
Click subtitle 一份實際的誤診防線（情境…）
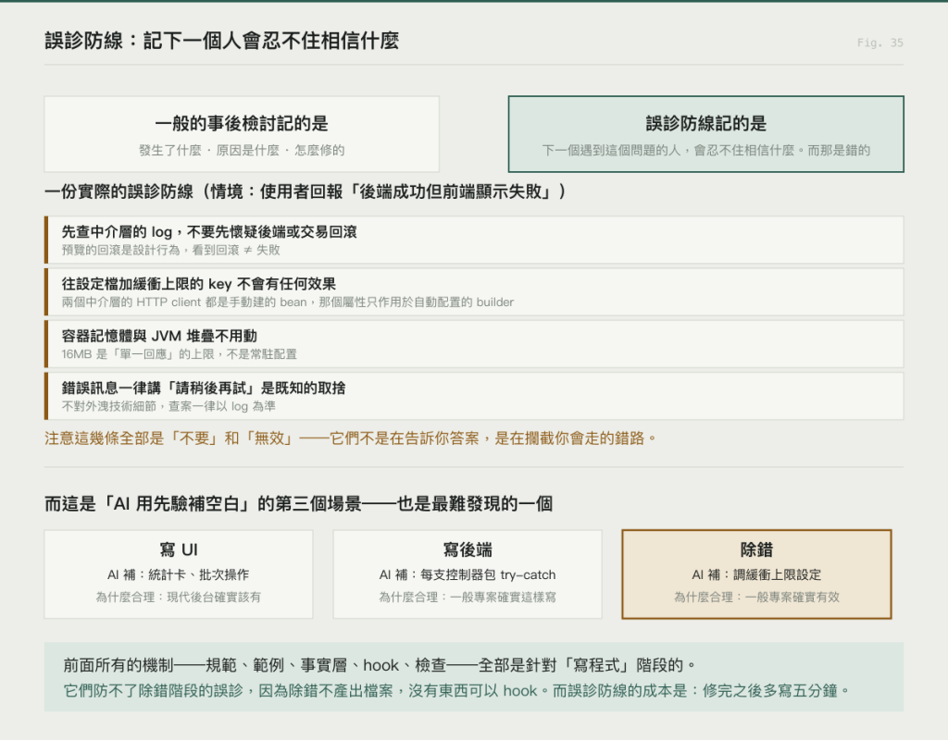pyautogui.click(x=306, y=192)
